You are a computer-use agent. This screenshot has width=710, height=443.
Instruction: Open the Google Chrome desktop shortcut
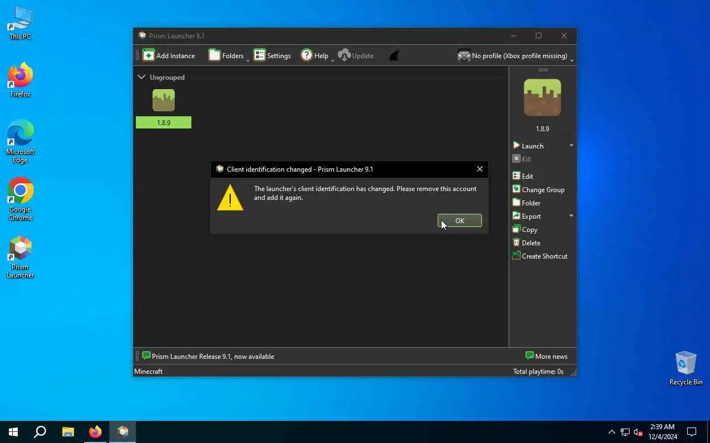tap(21, 199)
